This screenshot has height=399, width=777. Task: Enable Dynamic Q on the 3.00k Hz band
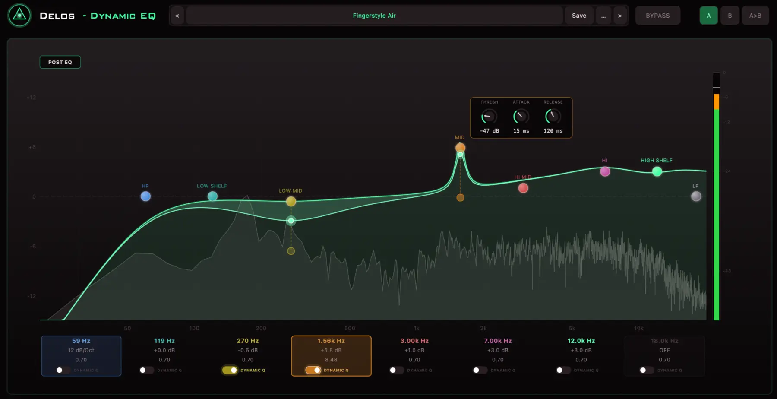coord(396,370)
